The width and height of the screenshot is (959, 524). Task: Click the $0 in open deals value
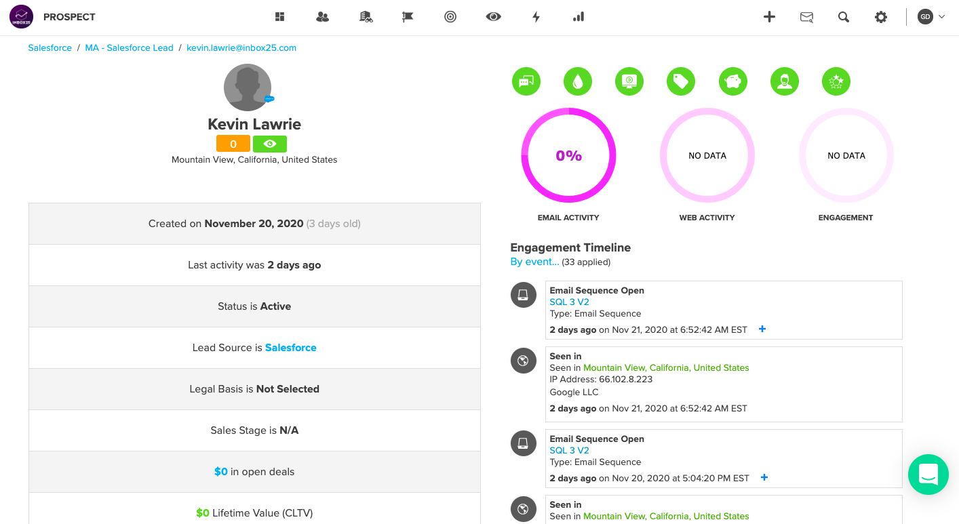(x=221, y=472)
